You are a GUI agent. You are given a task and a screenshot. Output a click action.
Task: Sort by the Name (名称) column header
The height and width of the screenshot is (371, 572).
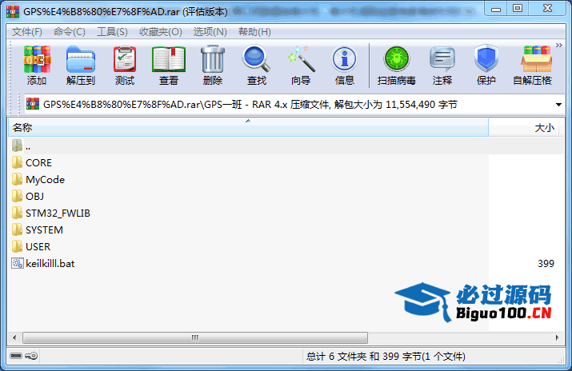(x=248, y=128)
